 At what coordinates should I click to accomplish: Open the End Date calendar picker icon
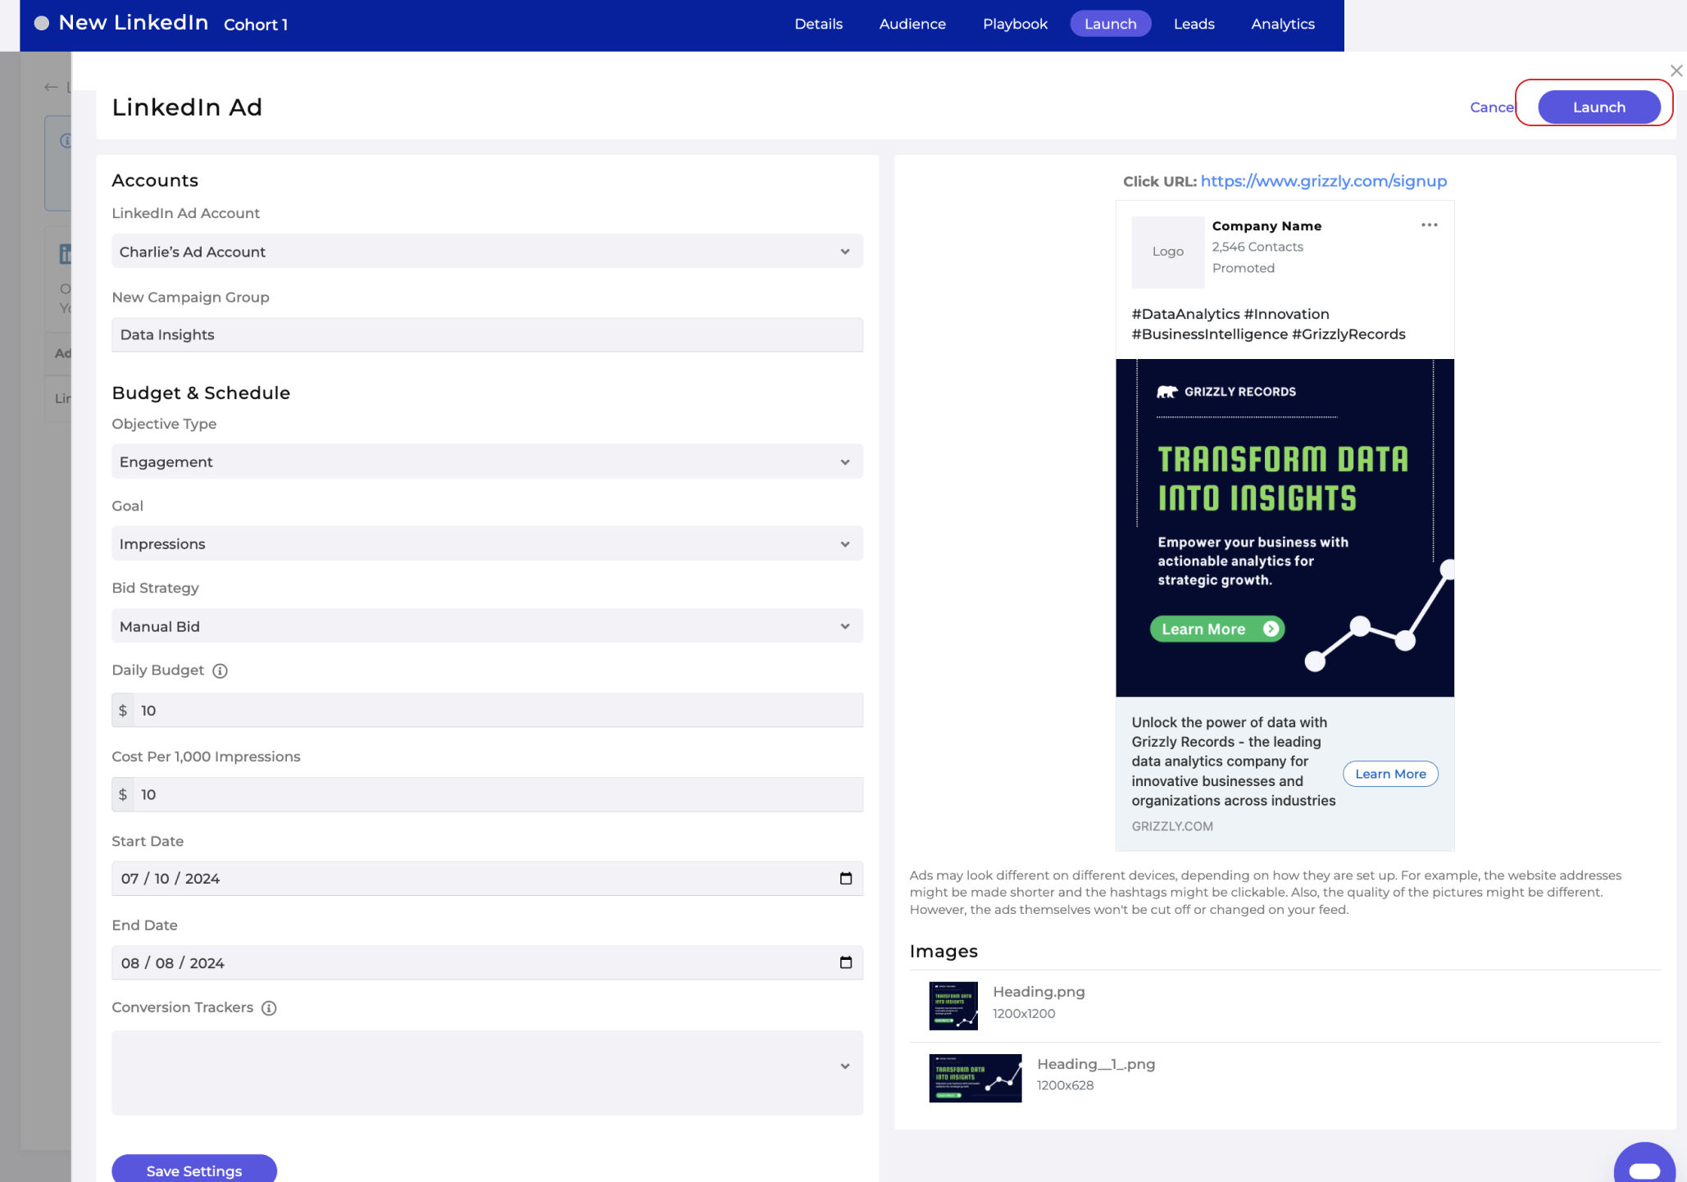[x=846, y=962]
